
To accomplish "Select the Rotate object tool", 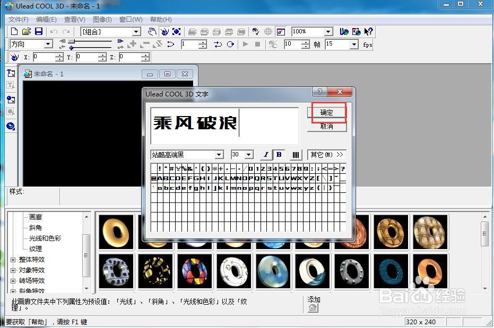I will [x=164, y=31].
